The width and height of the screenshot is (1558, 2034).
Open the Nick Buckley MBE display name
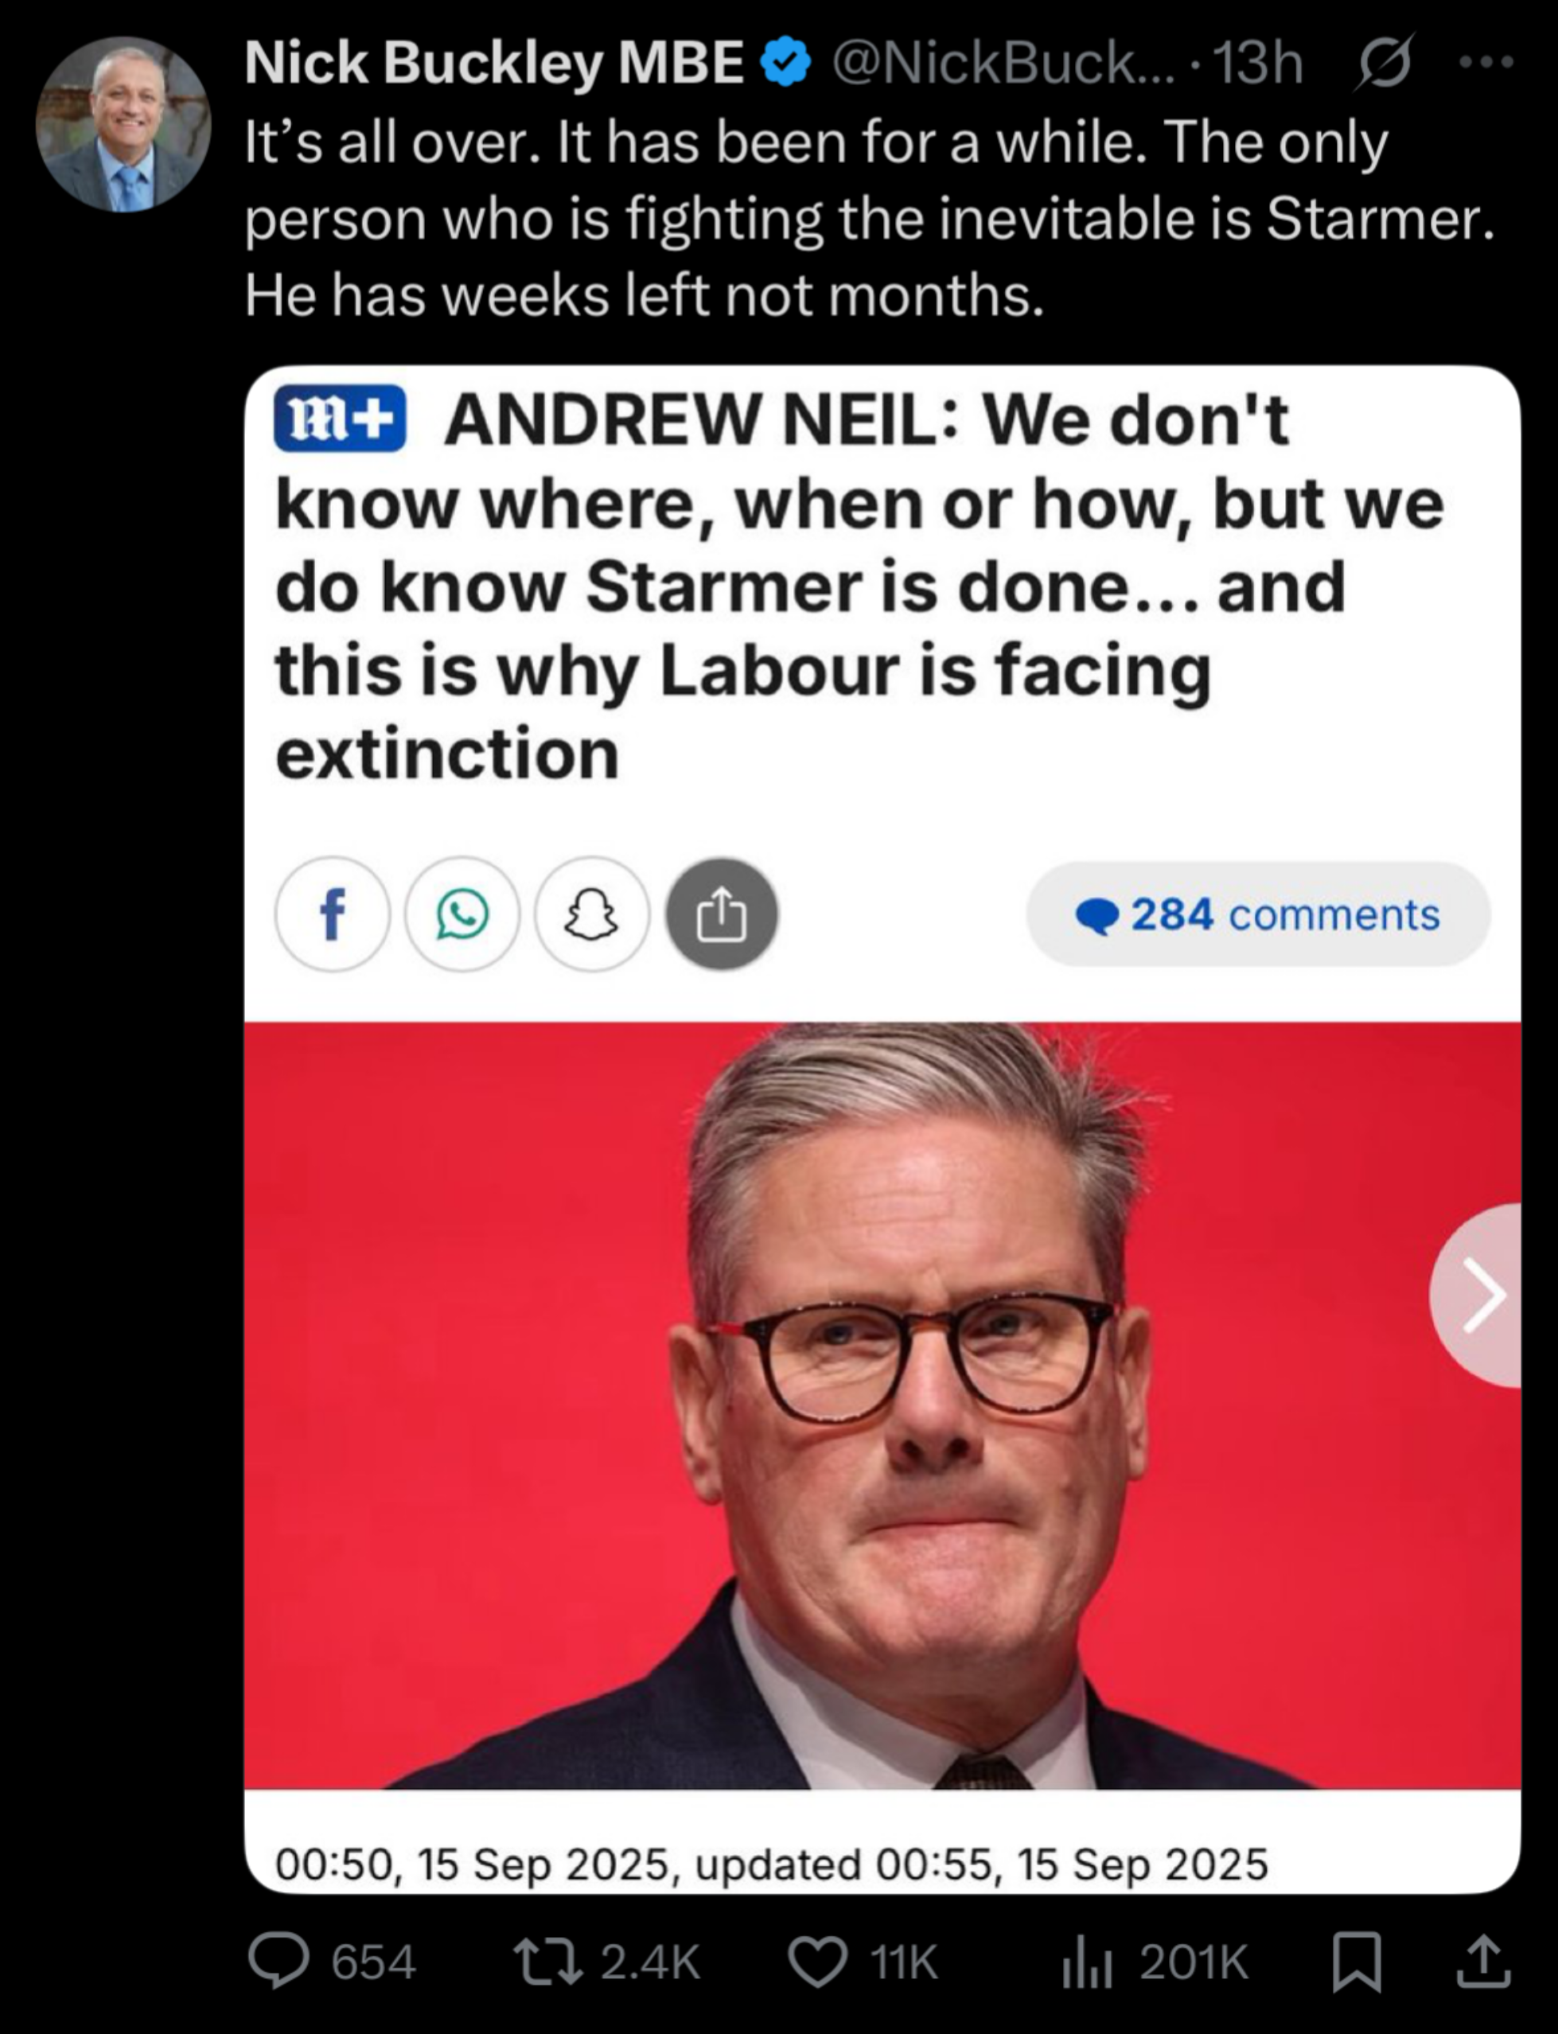[494, 63]
